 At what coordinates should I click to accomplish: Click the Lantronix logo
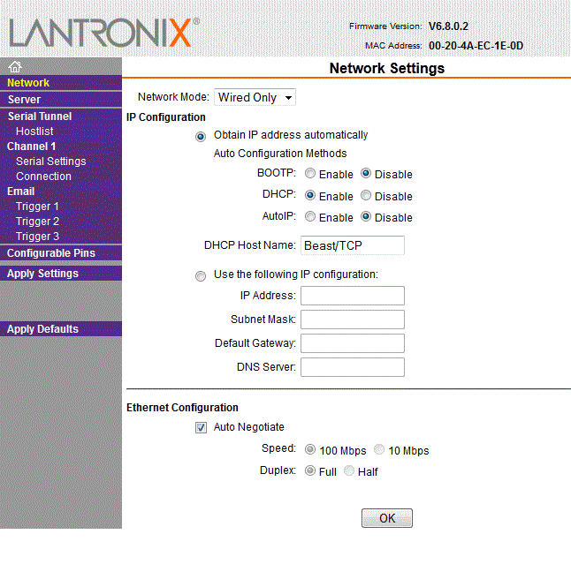pyautogui.click(x=104, y=33)
